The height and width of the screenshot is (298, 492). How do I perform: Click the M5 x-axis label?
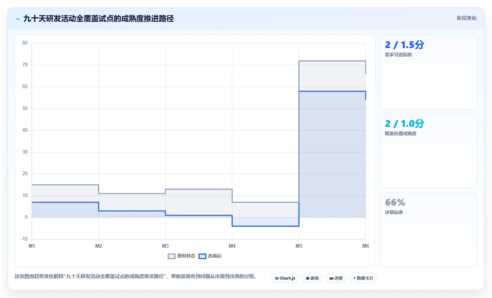(299, 246)
